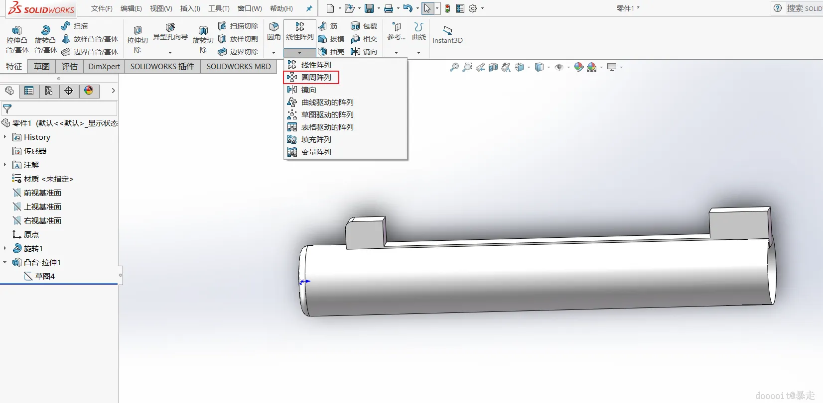
Task: Switch to the SOLIDWORKS 插件 tab
Action: click(x=162, y=67)
